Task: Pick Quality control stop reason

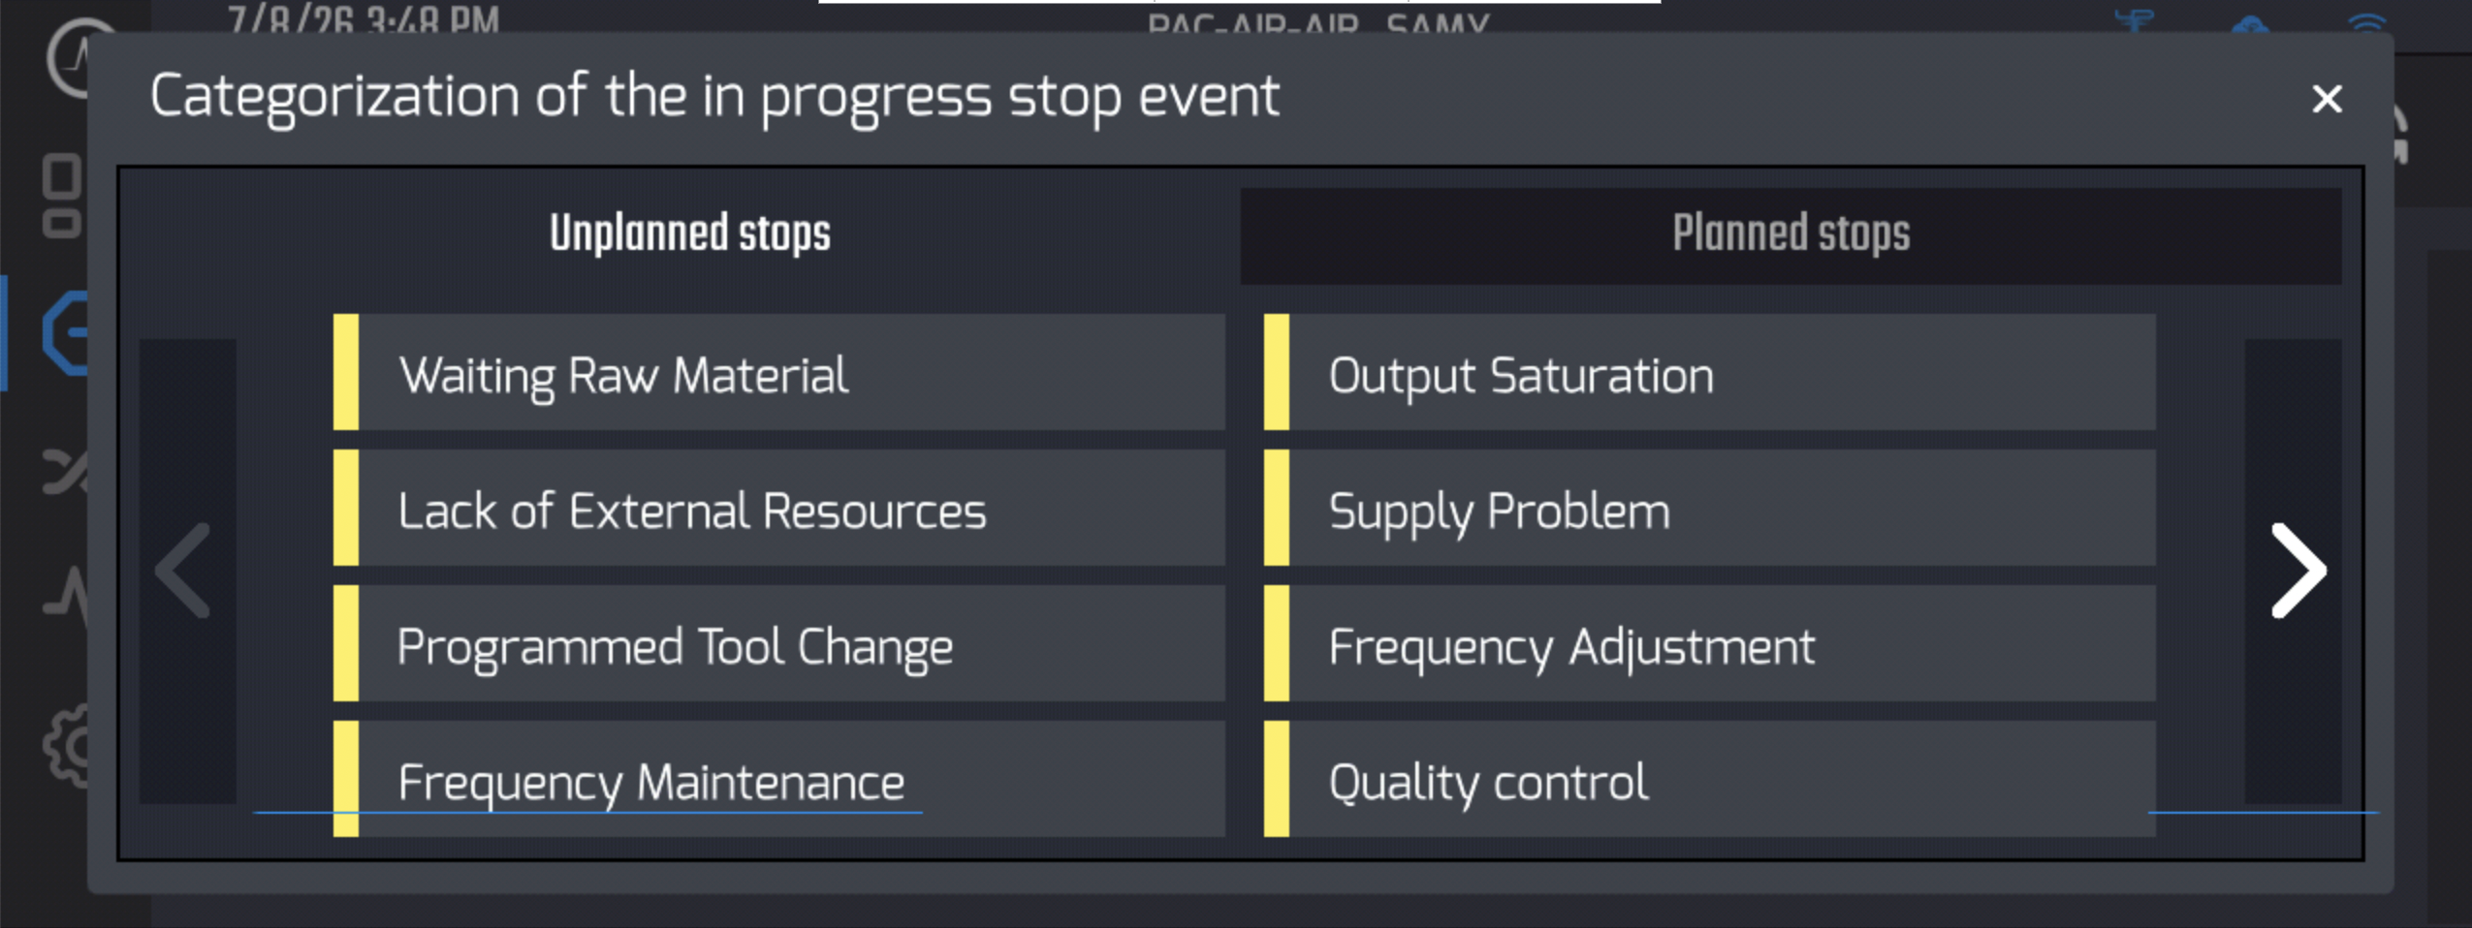Action: pyautogui.click(x=1710, y=779)
